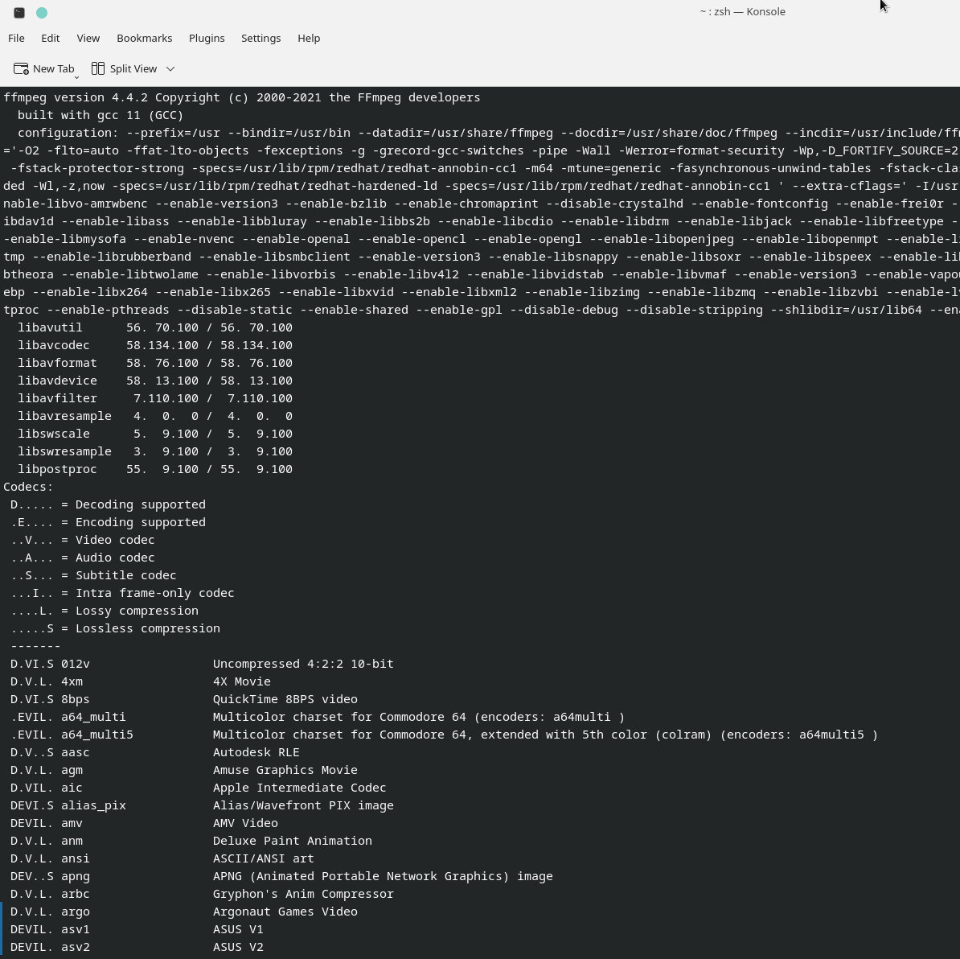
Task: Open the Help menu
Action: (309, 38)
